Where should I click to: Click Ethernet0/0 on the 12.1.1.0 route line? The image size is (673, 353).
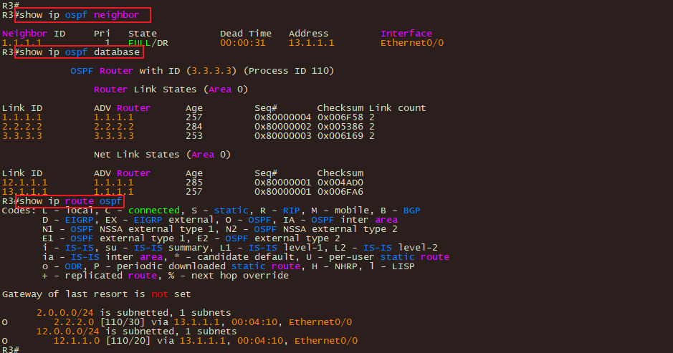(326, 341)
